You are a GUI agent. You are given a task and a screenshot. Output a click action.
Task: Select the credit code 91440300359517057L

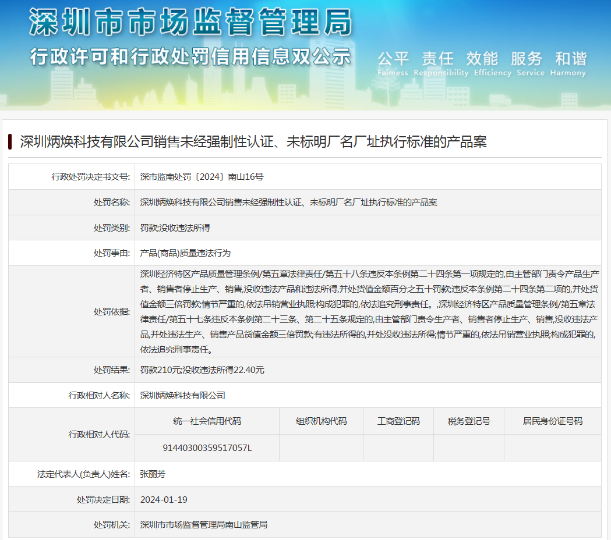[207, 448]
